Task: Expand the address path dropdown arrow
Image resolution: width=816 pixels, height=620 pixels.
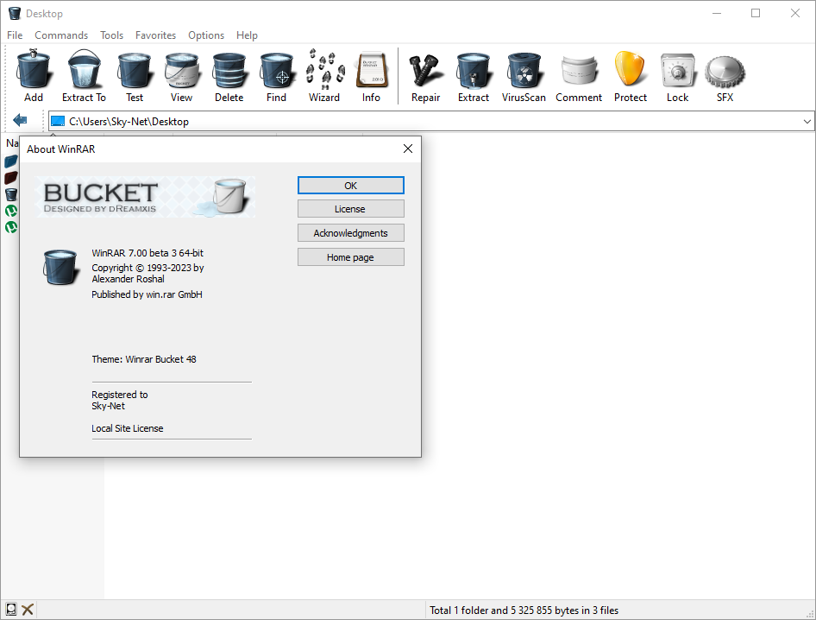Action: (x=807, y=122)
